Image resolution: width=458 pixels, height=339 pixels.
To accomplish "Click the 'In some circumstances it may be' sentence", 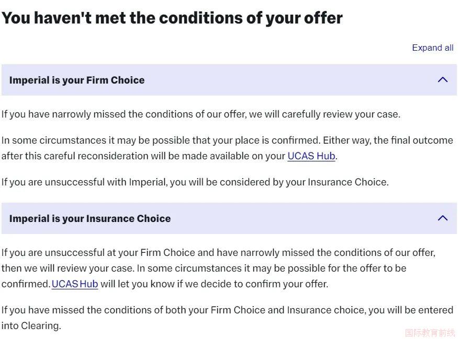I will 161,141.
